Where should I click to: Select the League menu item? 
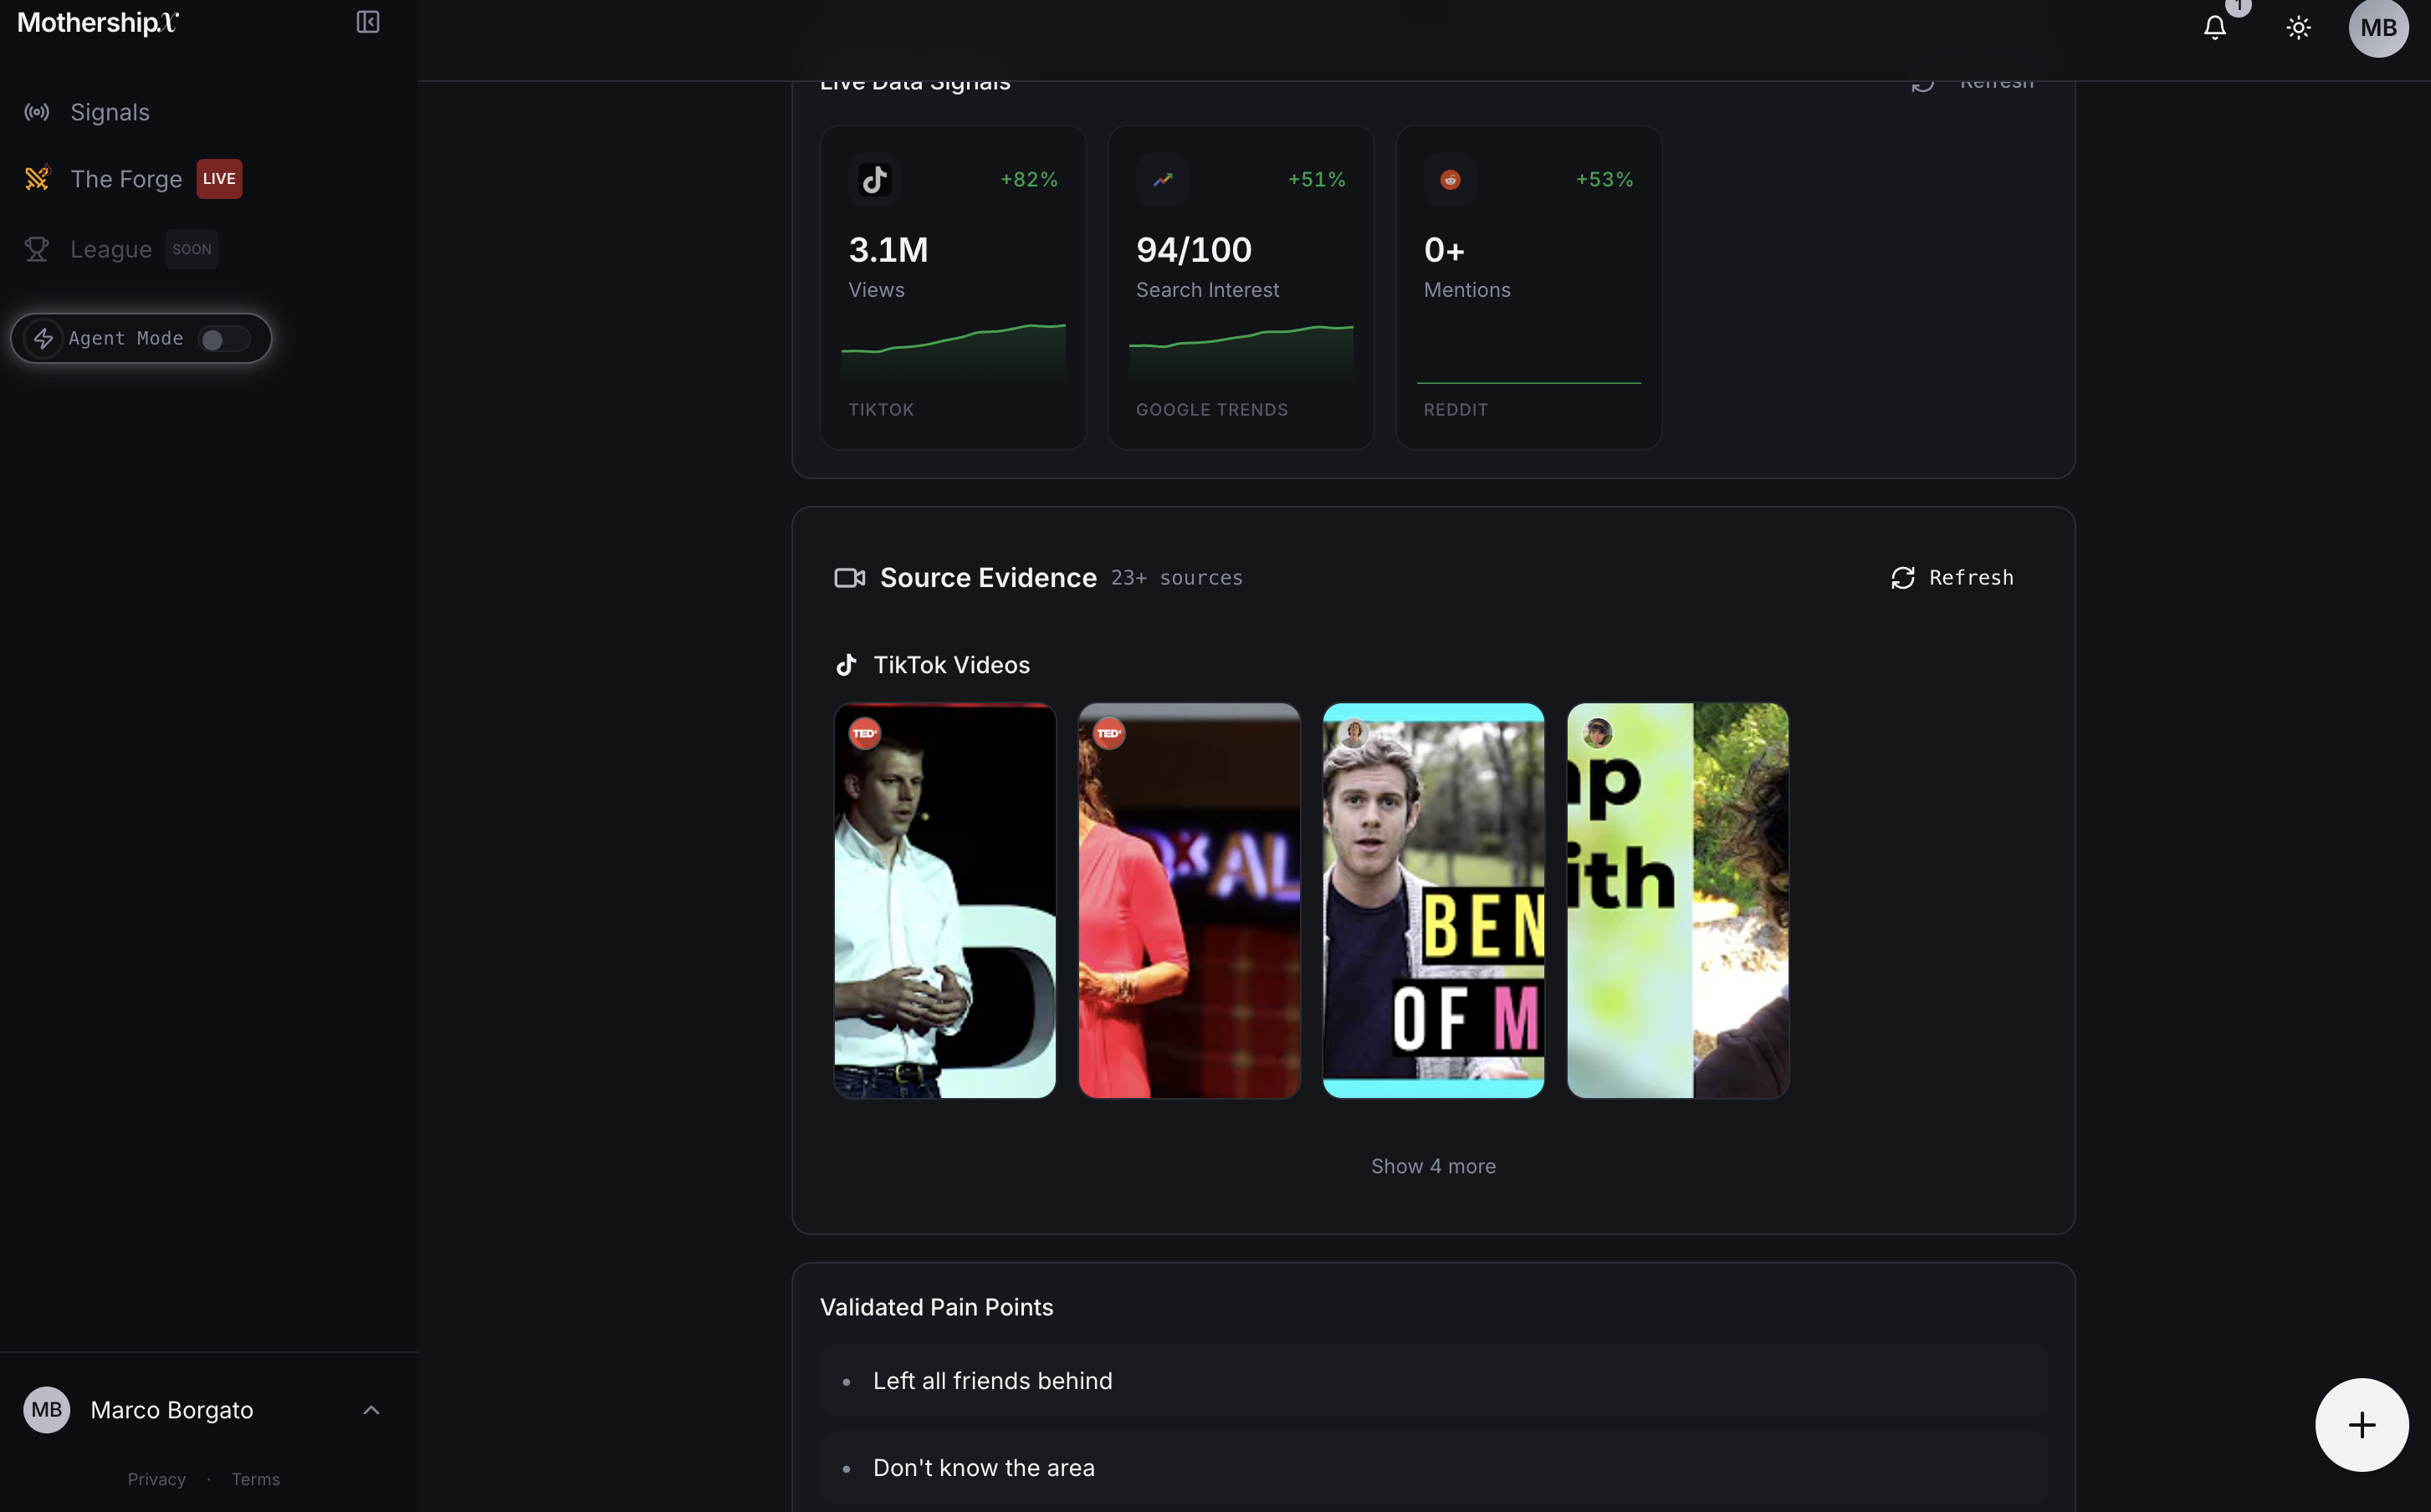tap(111, 249)
